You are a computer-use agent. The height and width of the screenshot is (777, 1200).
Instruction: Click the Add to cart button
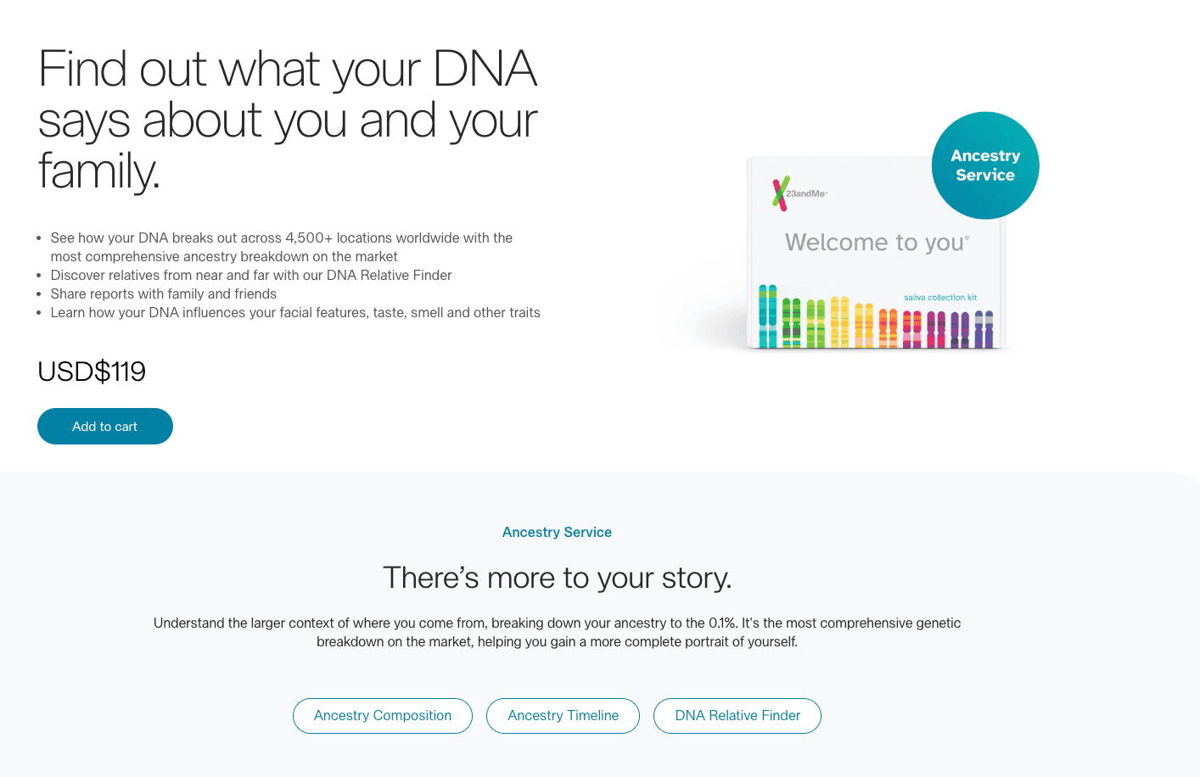(104, 426)
